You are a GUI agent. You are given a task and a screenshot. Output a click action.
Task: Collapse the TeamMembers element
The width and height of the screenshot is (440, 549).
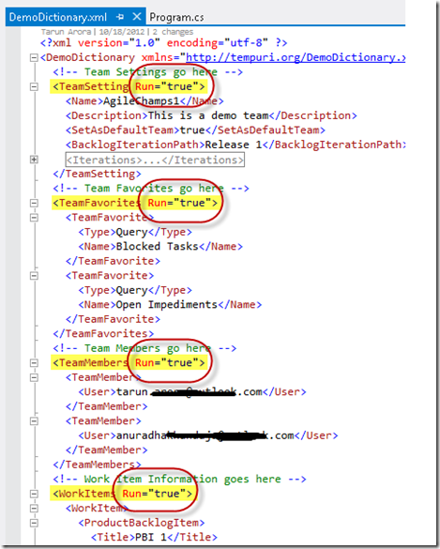pos(34,363)
